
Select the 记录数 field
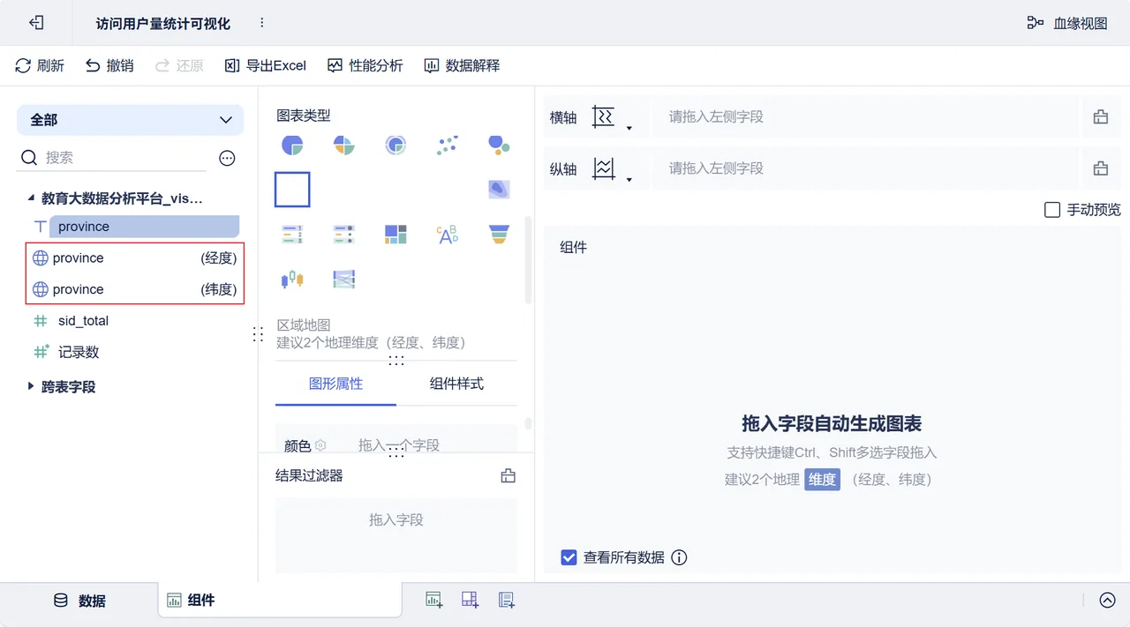point(79,352)
